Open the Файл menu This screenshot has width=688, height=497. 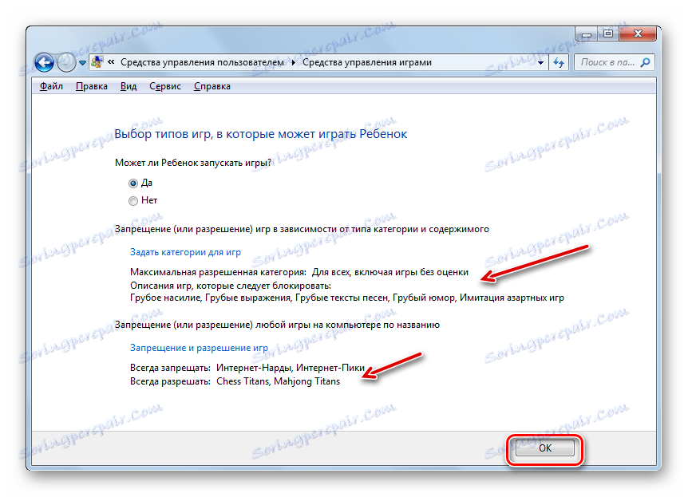(x=51, y=86)
